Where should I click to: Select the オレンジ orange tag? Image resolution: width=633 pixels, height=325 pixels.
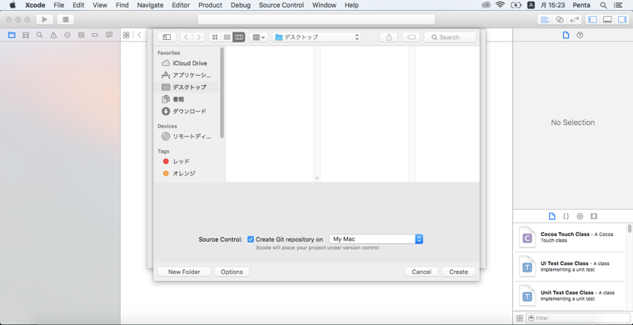click(186, 173)
